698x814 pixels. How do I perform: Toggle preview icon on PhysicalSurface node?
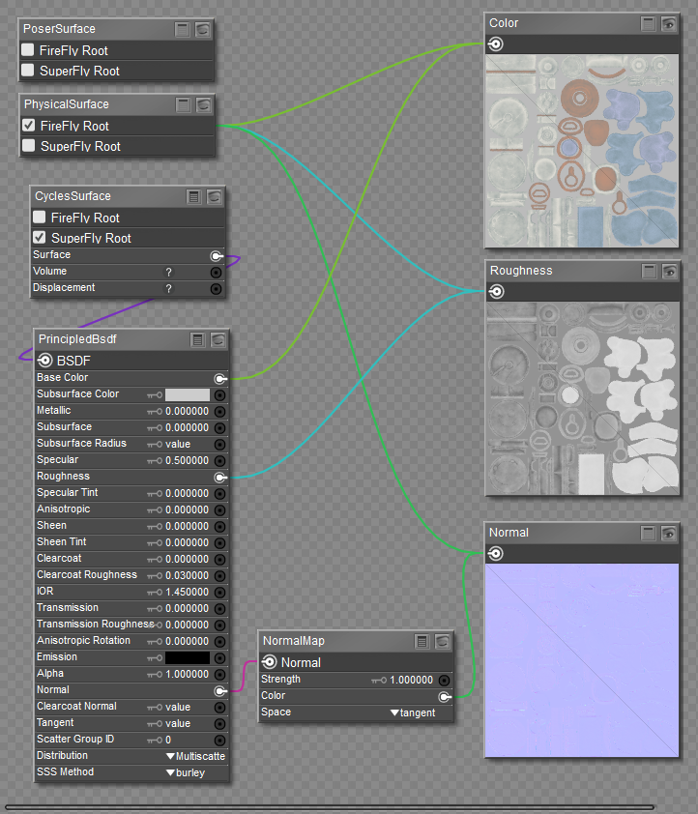[203, 104]
